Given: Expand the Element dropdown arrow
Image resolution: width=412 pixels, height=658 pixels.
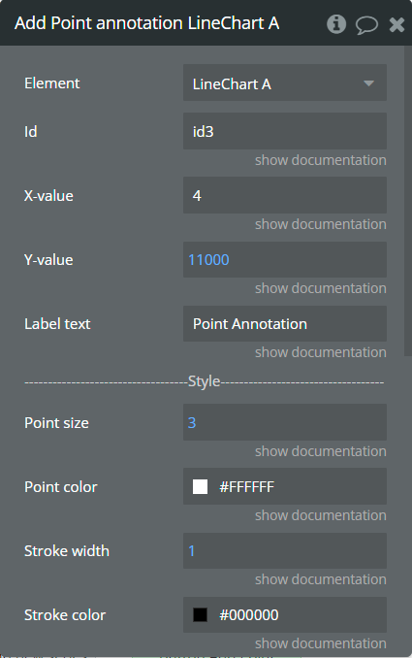Looking at the screenshot, I should [x=368, y=83].
